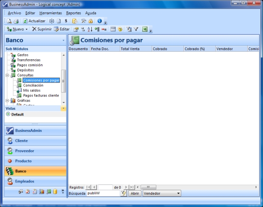The width and height of the screenshot is (263, 207).
Task: Switch to the Empleados module
Action: (x=33, y=181)
